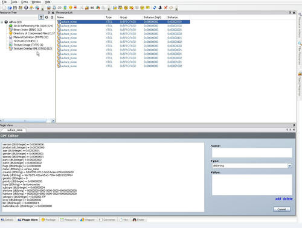Select the Finder tab icon at bottom
Screen dimensions: 302x228
click(x=135, y=220)
